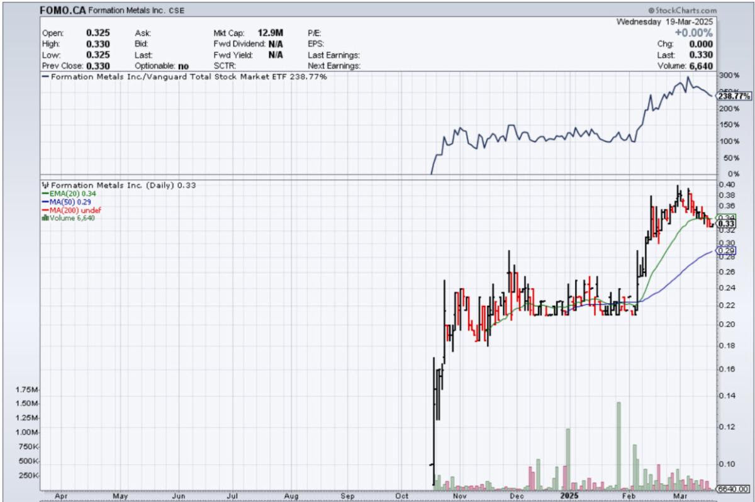Click the 0% ratio axis label
Image resolution: width=755 pixels, height=502 pixels.
[734, 174]
